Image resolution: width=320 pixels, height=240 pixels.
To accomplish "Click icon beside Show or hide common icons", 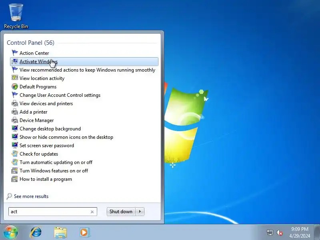I will click(x=15, y=137).
